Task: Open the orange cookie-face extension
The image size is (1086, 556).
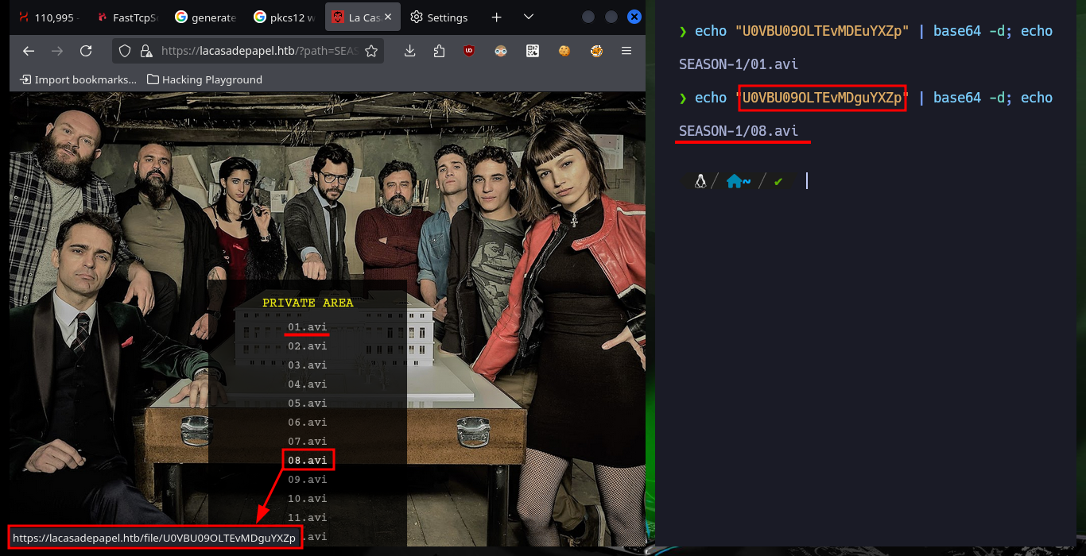Action: (x=596, y=51)
